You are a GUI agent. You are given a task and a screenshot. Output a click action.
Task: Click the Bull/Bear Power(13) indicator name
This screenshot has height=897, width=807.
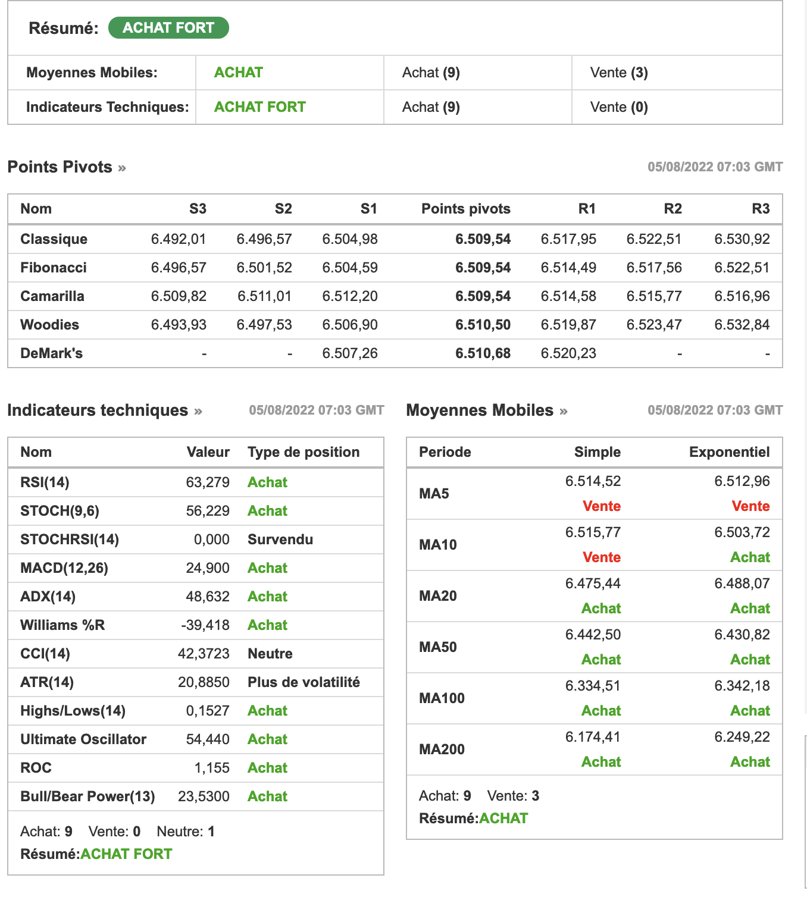(87, 796)
